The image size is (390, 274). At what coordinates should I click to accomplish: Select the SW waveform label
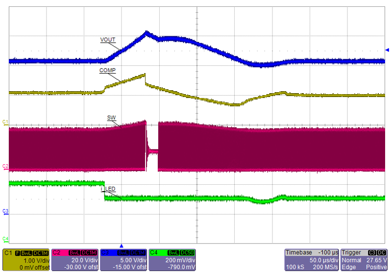pyautogui.click(x=111, y=118)
